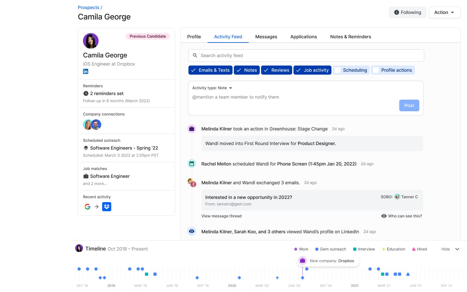Image resolution: width=467 pixels, height=292 pixels.
Task: Click the Google logo in Recent activity
Action: tap(88, 207)
